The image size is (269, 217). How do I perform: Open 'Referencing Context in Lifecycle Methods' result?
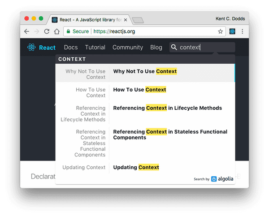point(167,108)
